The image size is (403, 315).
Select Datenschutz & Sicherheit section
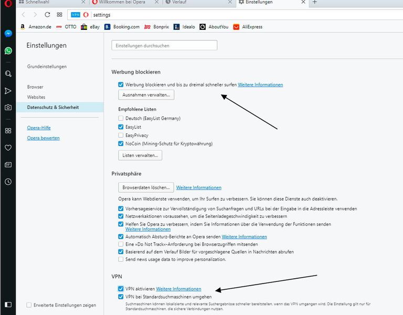(x=60, y=107)
